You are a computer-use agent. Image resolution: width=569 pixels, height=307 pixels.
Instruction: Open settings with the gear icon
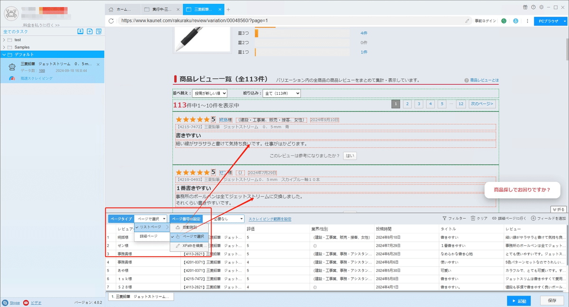pos(541,7)
